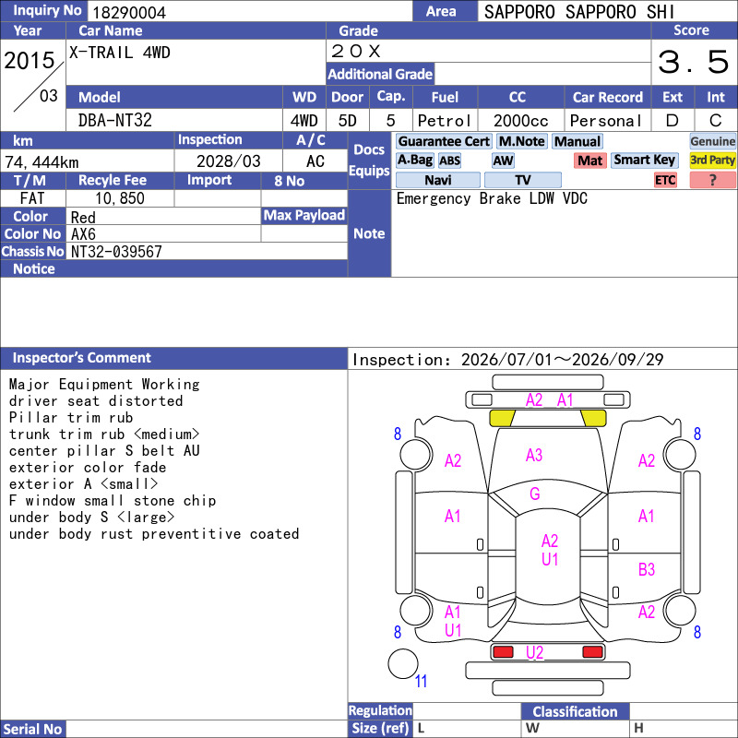Viewport: 738px width, 738px height.
Task: Click the spare tire circle marked 11
Action: 403,663
